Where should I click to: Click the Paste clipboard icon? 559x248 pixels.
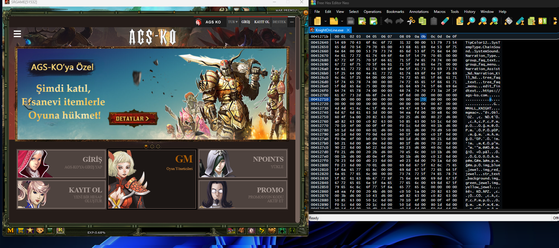click(x=434, y=21)
